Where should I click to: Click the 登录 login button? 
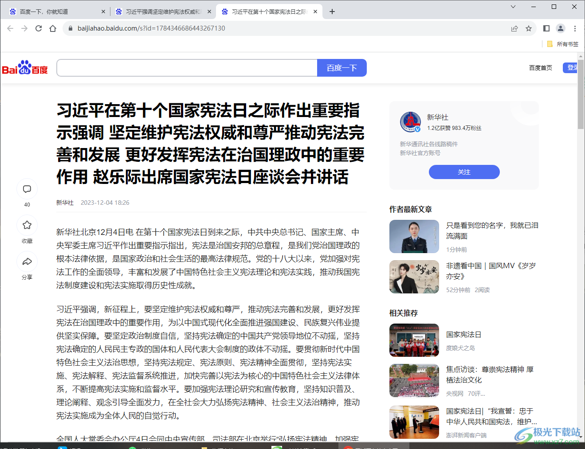pyautogui.click(x=570, y=67)
